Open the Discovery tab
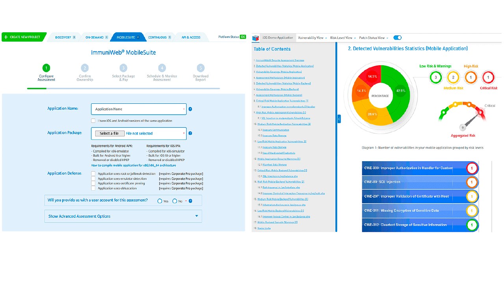 (x=65, y=37)
